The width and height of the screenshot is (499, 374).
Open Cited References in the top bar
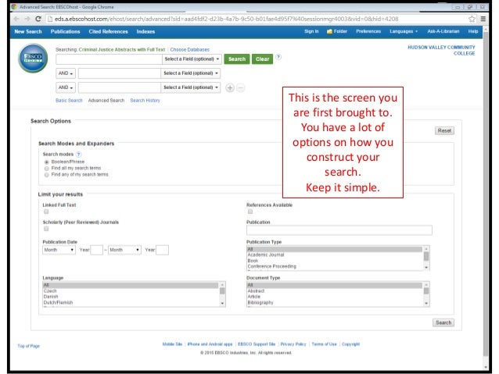[108, 32]
